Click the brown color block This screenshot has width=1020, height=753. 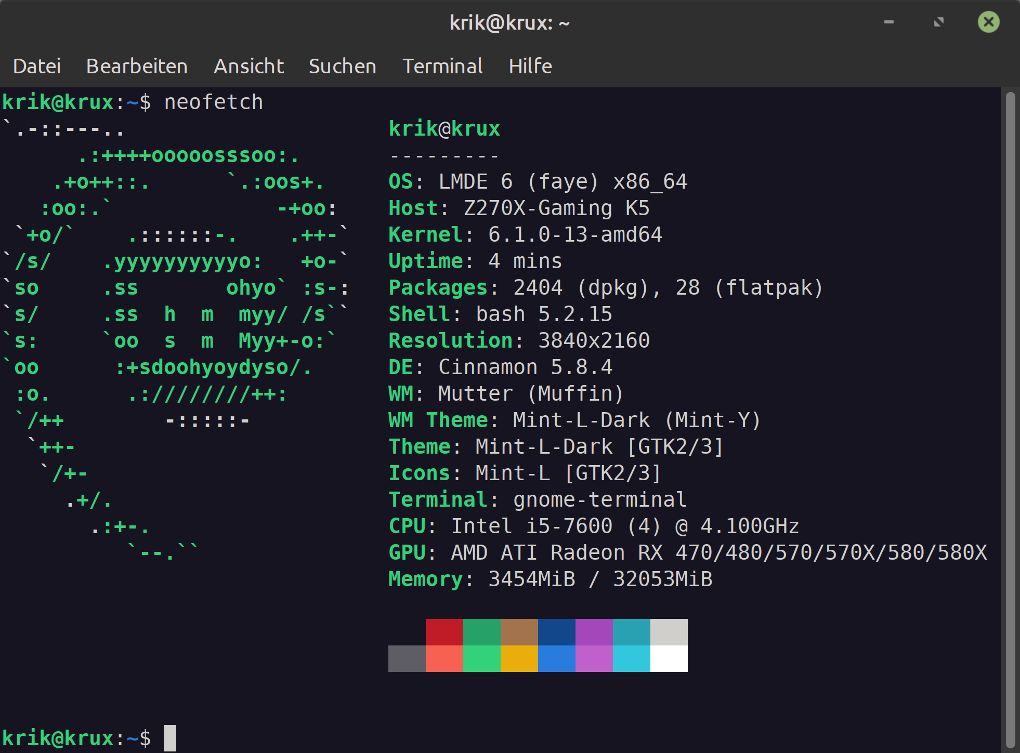519,632
